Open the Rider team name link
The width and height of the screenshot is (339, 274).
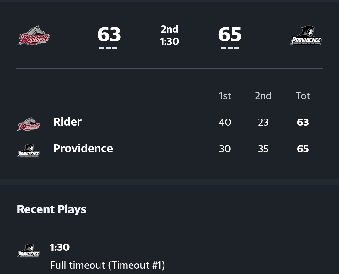coord(67,122)
